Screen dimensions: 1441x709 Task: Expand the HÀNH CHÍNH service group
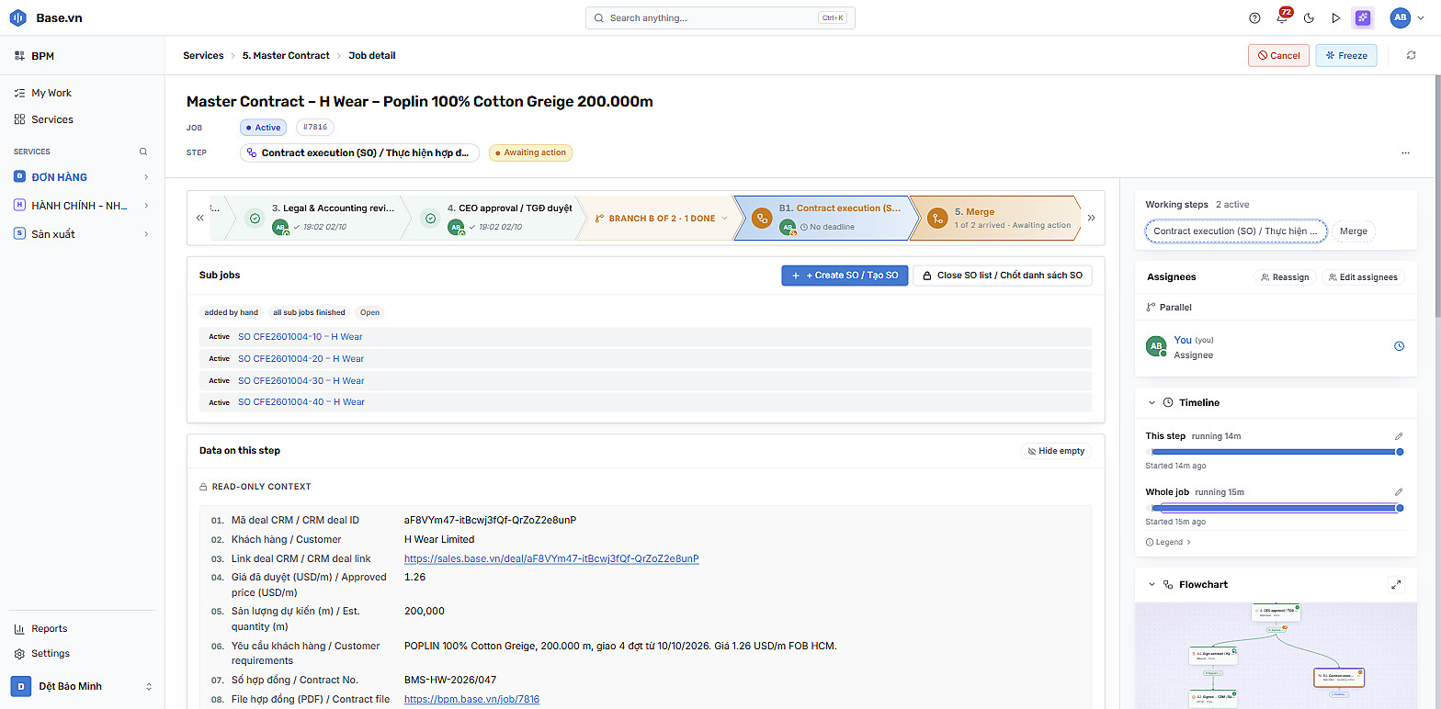146,206
